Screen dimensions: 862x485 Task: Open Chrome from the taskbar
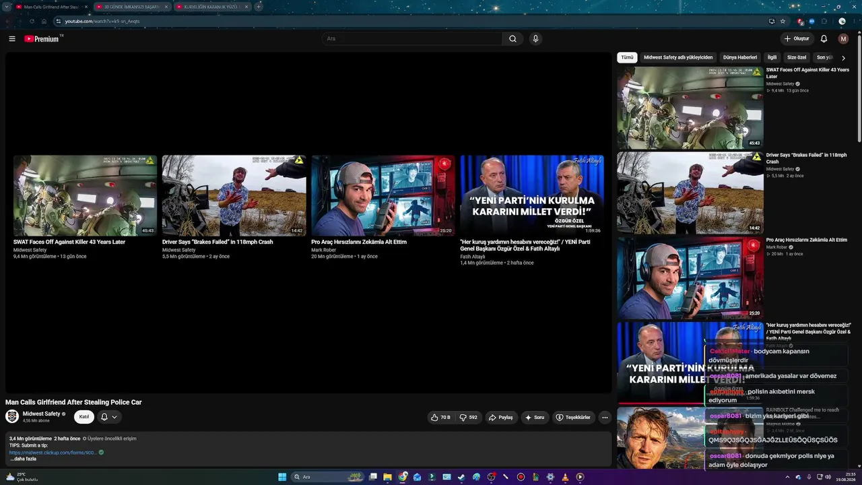pos(403,477)
